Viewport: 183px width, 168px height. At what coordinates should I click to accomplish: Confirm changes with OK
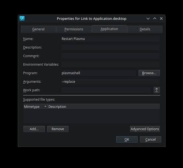tap(127, 139)
